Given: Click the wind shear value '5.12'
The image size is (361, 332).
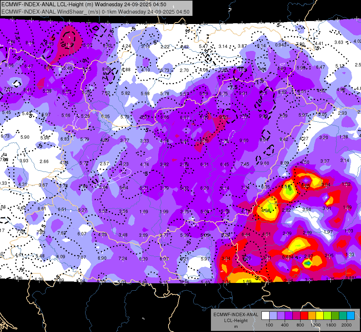Looking at the screenshot, I should pos(340,66).
